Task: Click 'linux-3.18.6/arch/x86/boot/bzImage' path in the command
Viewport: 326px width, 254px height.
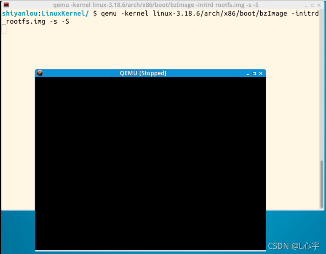Action: (220, 14)
